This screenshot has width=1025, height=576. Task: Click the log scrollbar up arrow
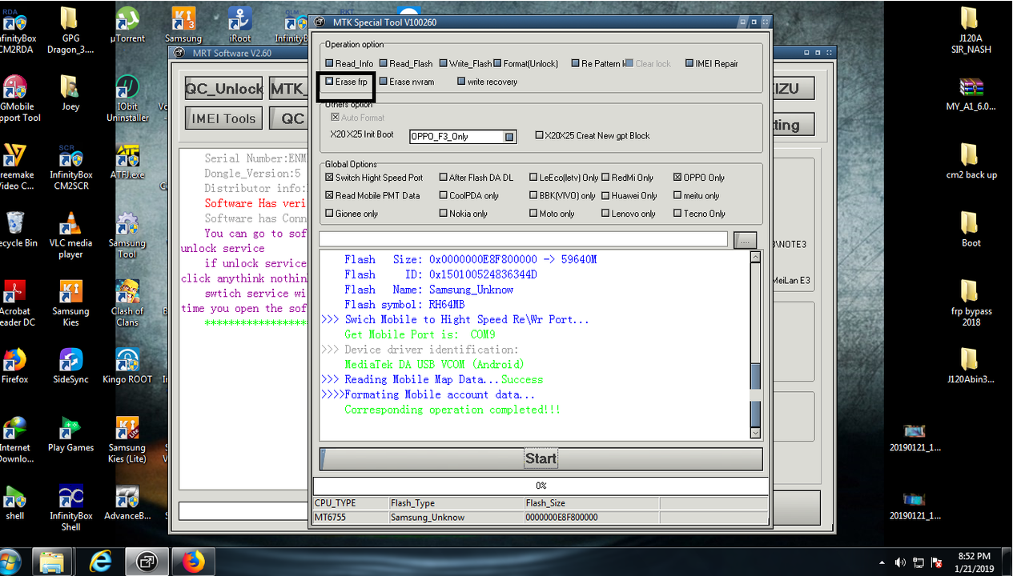pyautogui.click(x=755, y=257)
